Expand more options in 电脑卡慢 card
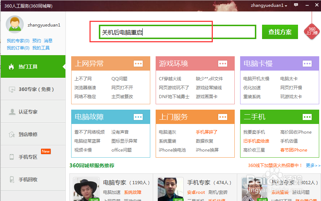321x201 pixels. coord(307,64)
